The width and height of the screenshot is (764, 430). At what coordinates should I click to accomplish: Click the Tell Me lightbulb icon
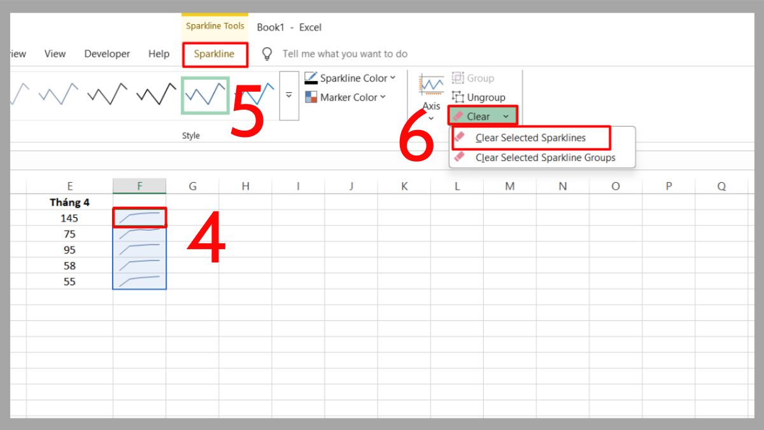tap(265, 54)
